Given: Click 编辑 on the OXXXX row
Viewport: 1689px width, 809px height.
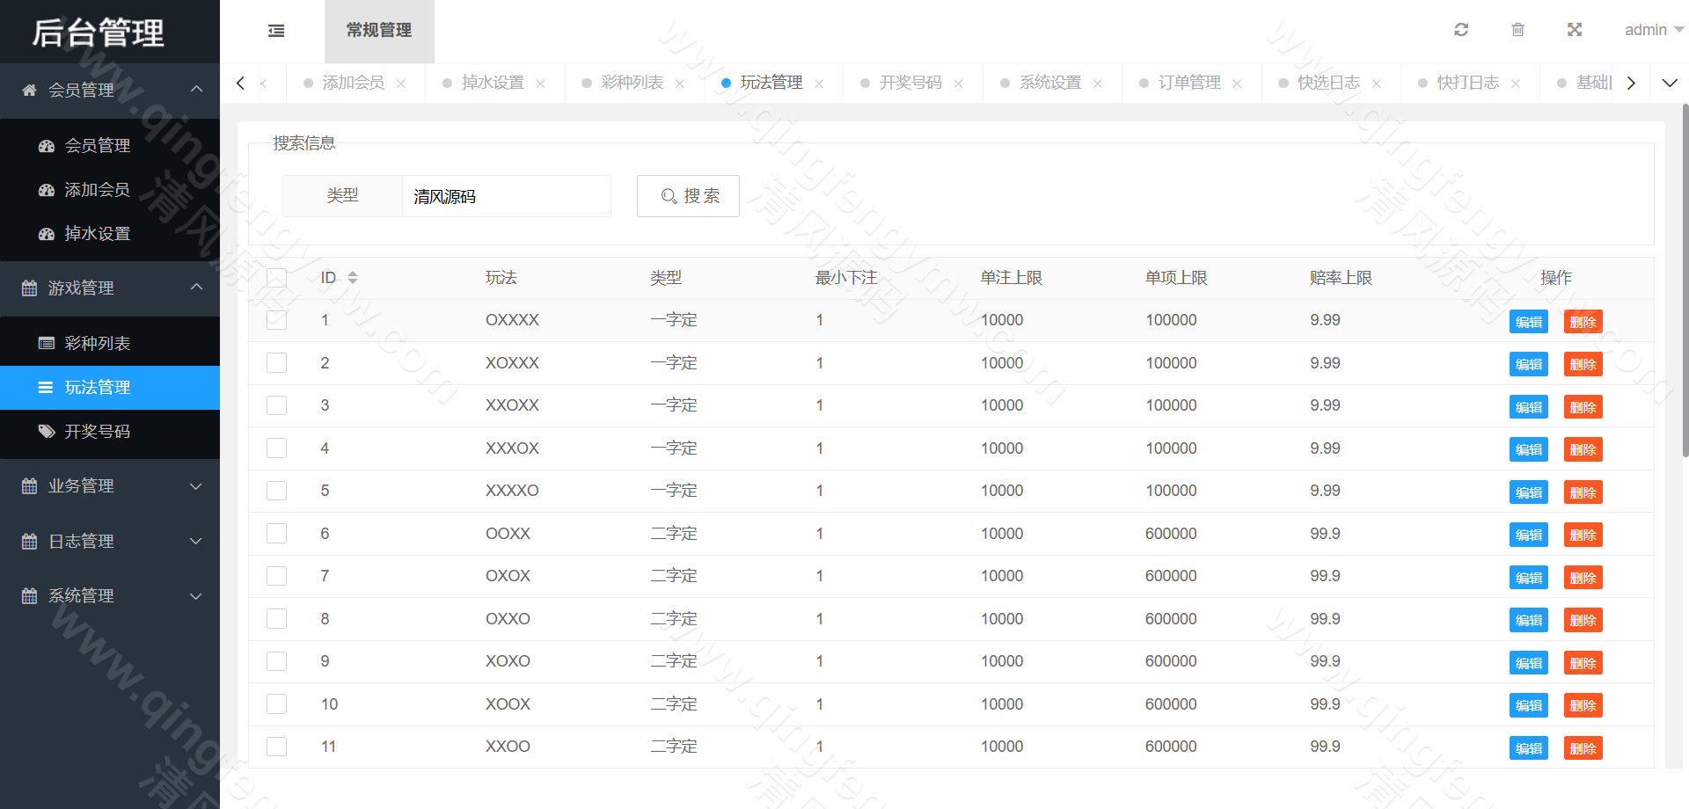Looking at the screenshot, I should click(x=1528, y=321).
